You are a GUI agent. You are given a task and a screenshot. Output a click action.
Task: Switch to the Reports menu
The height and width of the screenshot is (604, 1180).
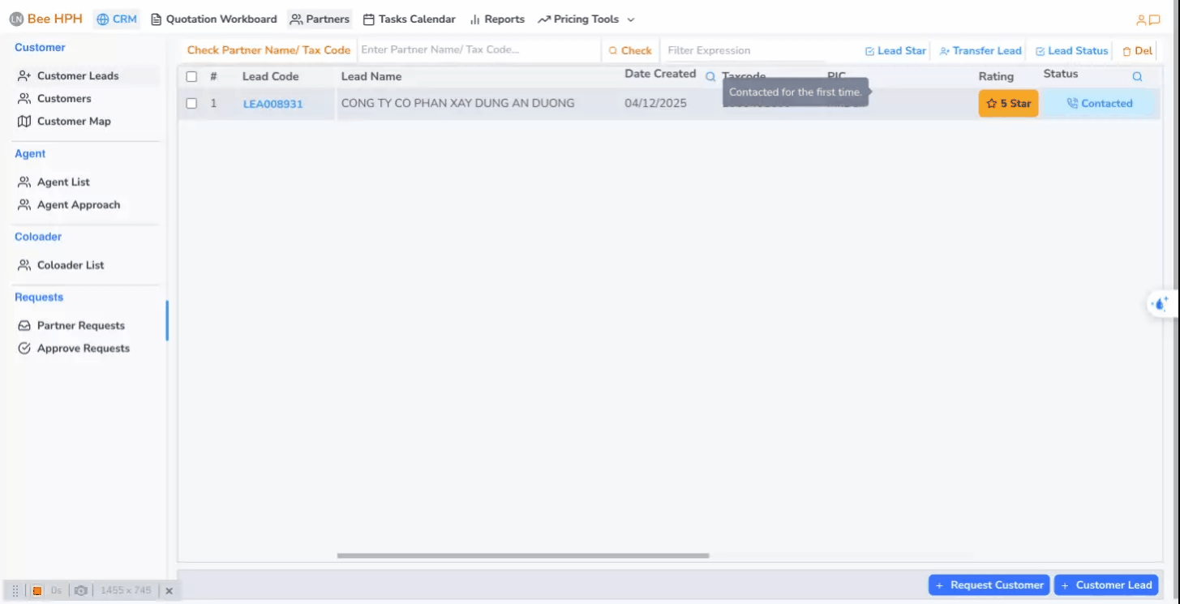[496, 19]
